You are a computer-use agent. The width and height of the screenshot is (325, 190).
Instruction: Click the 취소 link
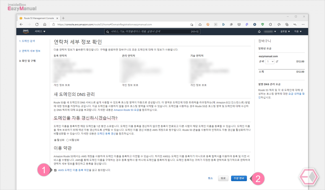pyautogui.click(x=210, y=178)
